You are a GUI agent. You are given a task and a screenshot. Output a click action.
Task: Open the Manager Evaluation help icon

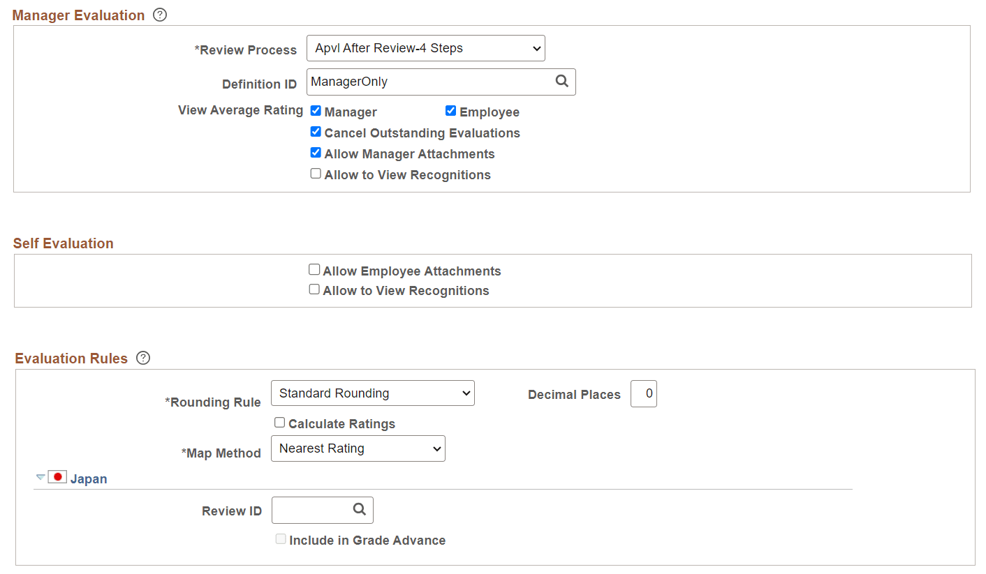click(x=160, y=14)
